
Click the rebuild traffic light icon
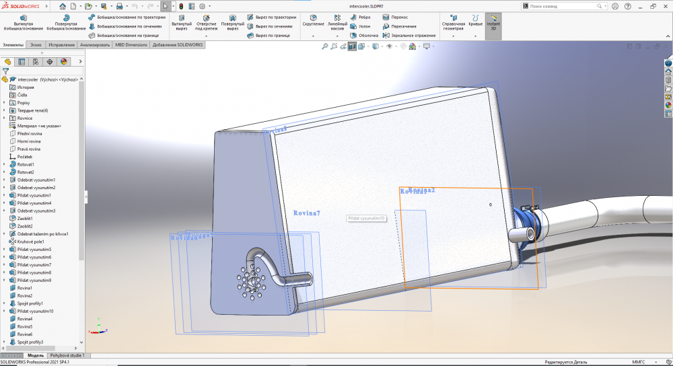click(x=181, y=6)
